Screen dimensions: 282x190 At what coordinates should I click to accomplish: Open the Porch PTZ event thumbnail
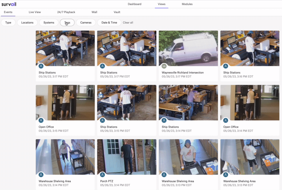point(127,157)
